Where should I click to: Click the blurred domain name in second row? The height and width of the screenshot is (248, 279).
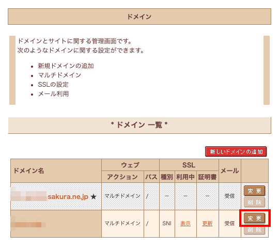(27, 224)
